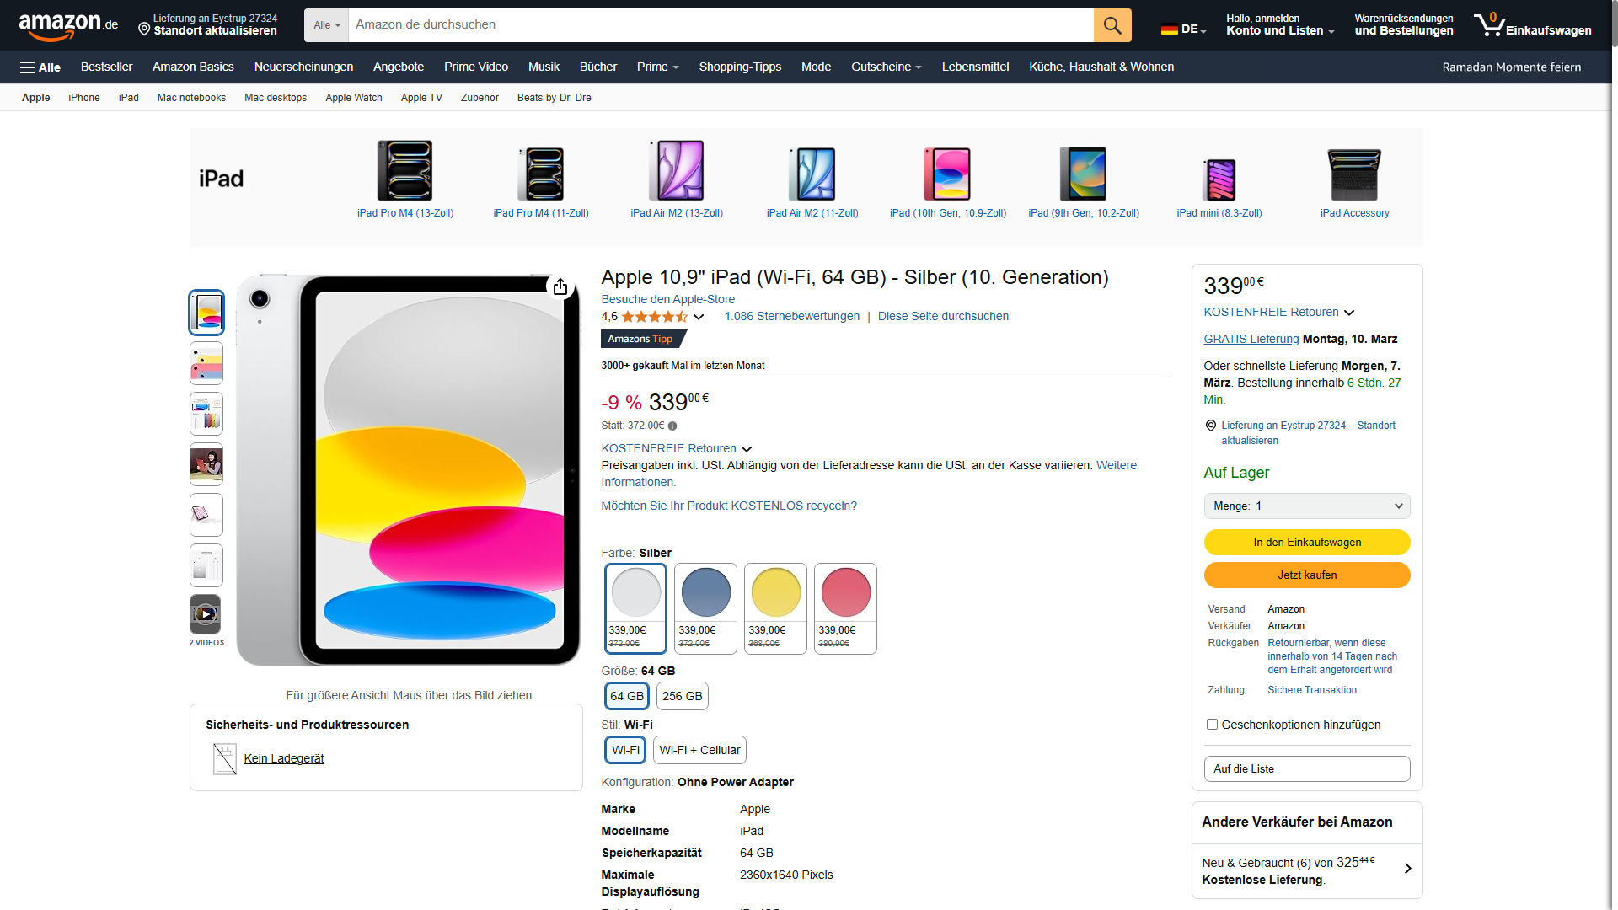Image resolution: width=1618 pixels, height=910 pixels.
Task: Click the info icon beside the strikethrough price
Action: tap(672, 426)
